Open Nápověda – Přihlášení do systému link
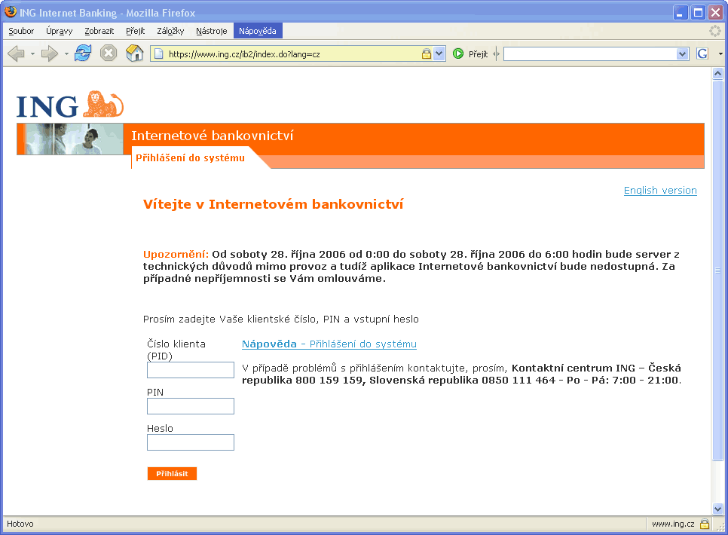 (329, 344)
